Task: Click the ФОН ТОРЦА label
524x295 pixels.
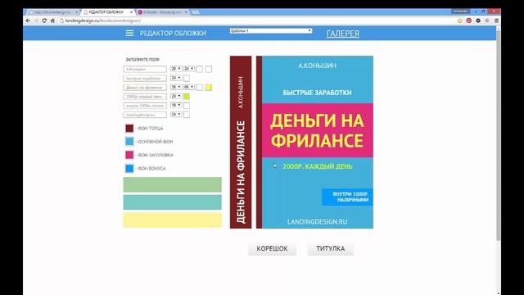Action: click(x=151, y=129)
